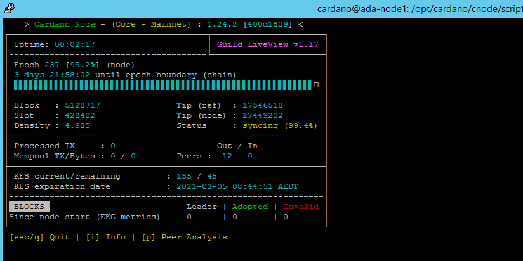Click the Out / In header
Viewport: 523px width, 261px height.
tap(237, 146)
